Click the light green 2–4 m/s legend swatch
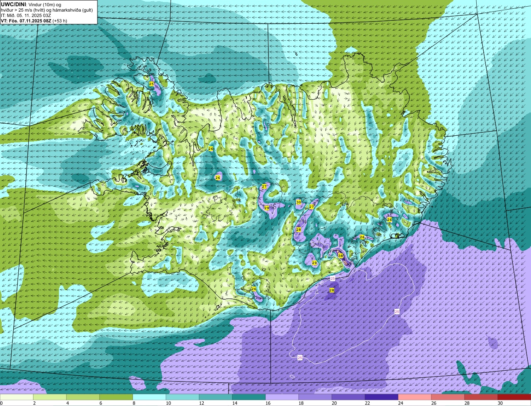This screenshot has width=531, height=406. click(50, 397)
